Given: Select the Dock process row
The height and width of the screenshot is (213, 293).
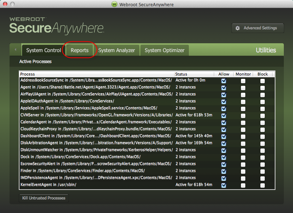Looking at the screenshot, I should pos(147,157).
